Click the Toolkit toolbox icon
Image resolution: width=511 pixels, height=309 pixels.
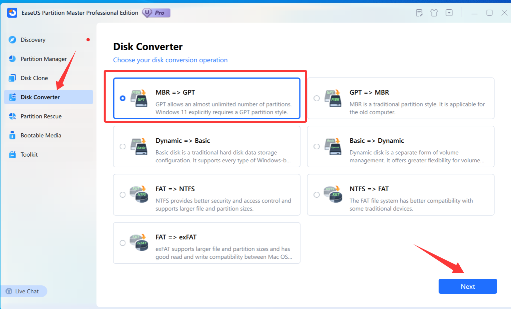(12, 154)
